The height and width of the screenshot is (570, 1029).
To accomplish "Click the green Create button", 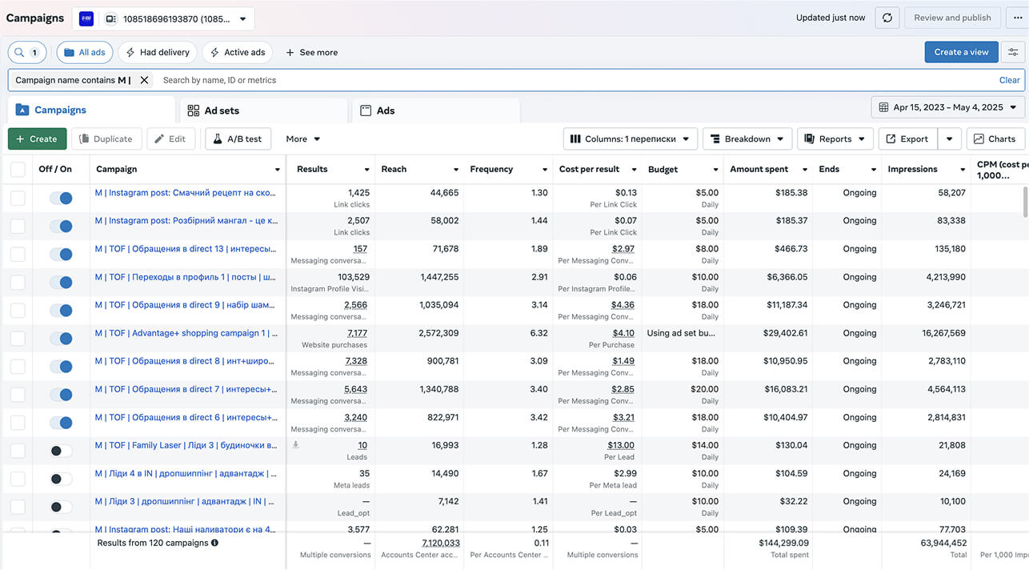I will click(37, 138).
